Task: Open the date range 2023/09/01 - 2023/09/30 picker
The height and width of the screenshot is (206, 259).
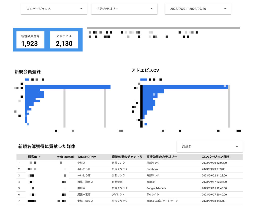Action: pos(198,9)
